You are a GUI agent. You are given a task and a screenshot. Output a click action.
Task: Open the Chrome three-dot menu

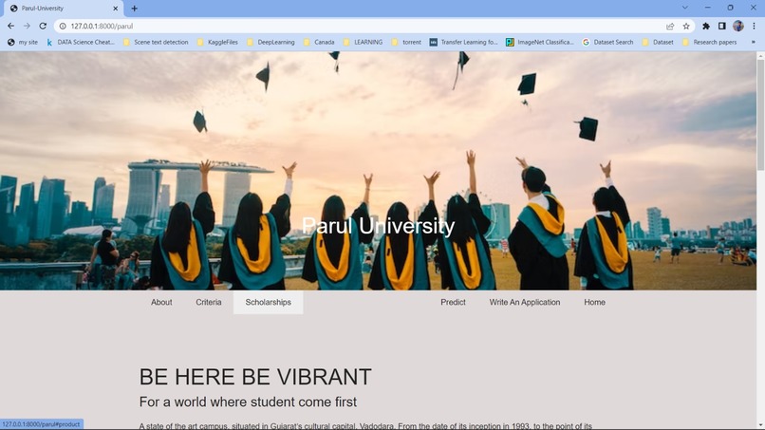pos(754,27)
